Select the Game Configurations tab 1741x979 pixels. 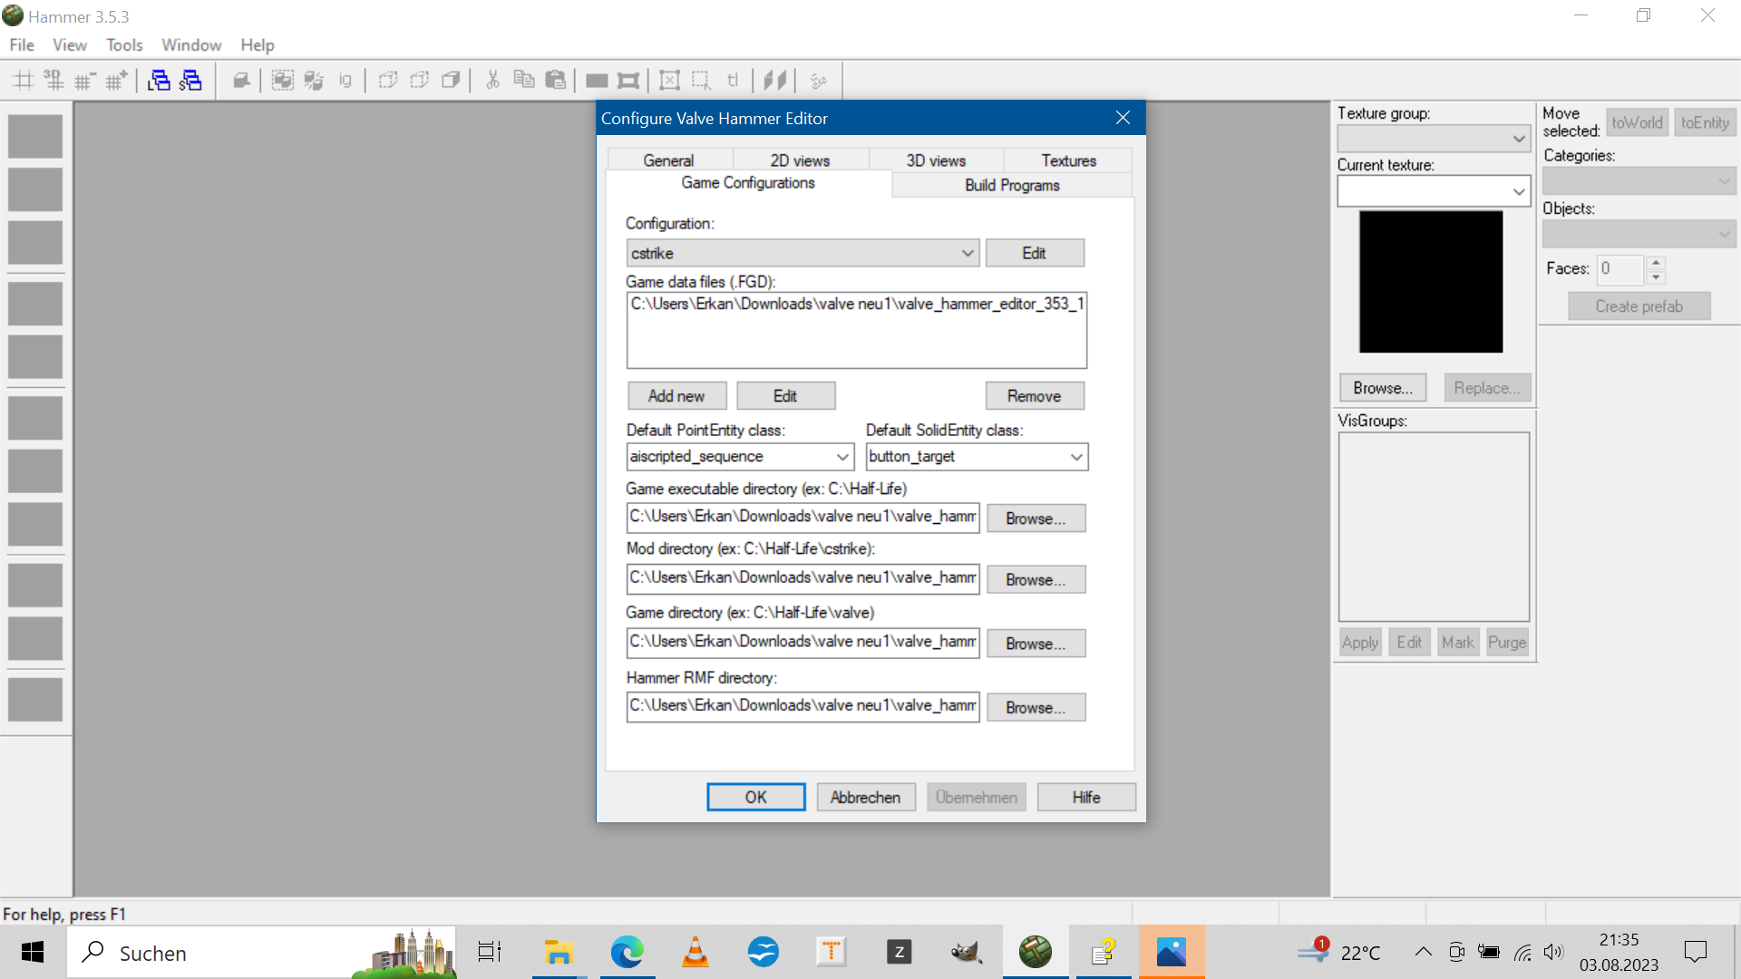pos(748,183)
